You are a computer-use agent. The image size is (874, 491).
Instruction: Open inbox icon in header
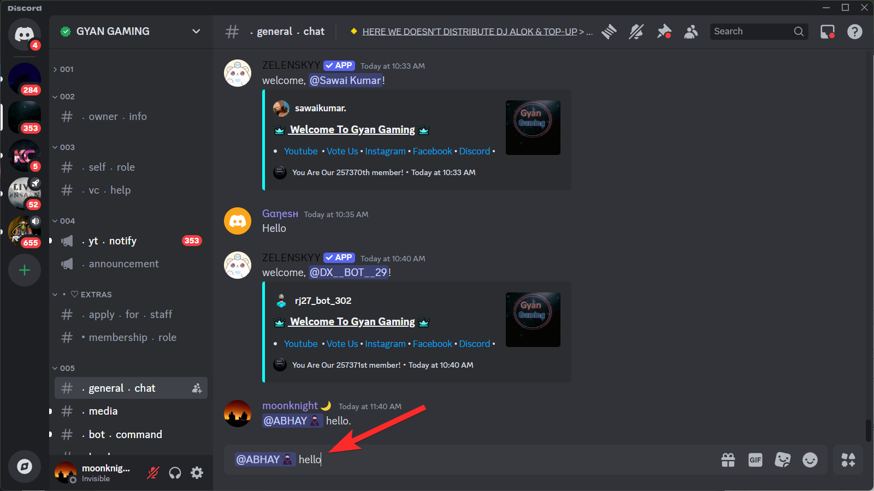click(828, 32)
